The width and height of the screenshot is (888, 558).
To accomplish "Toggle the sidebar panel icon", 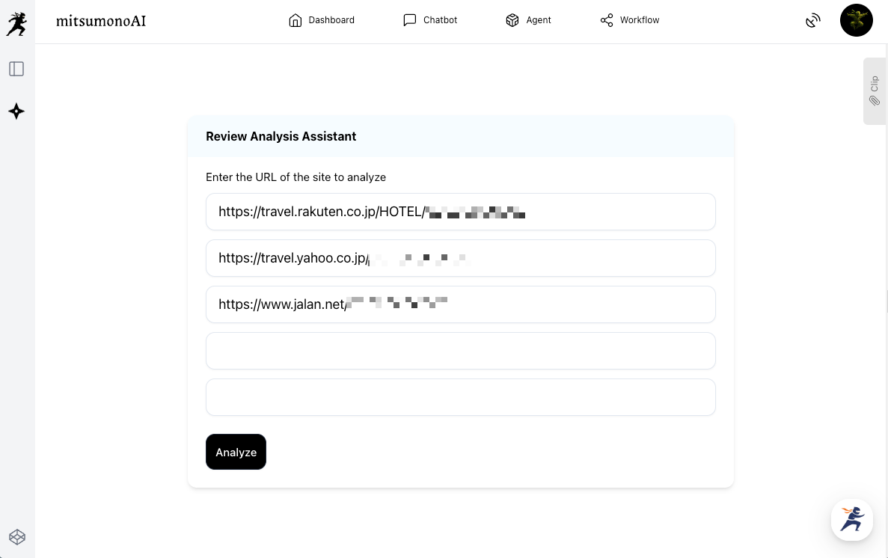I will coord(16,69).
